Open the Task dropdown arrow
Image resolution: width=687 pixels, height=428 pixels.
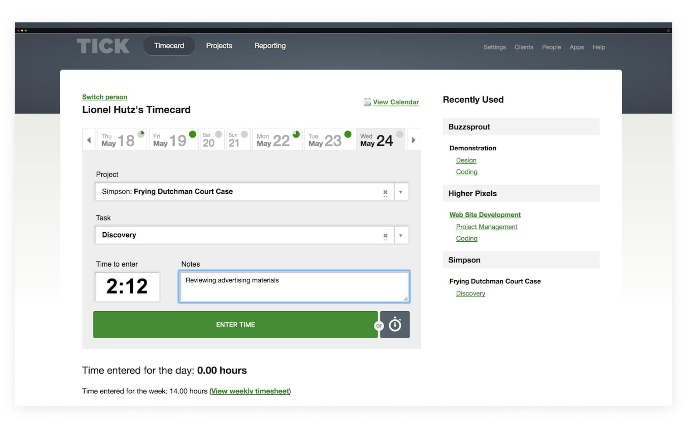[401, 235]
